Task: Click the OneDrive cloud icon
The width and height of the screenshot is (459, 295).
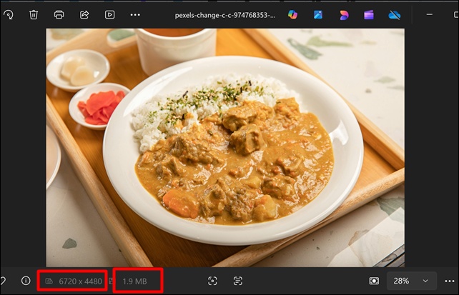Action: coord(395,14)
